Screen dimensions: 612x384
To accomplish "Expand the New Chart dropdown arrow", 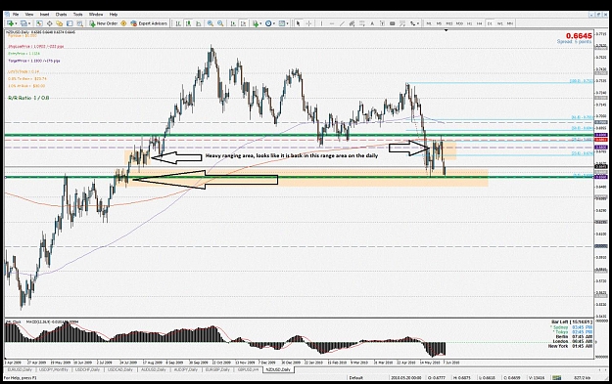I will 16,23.
